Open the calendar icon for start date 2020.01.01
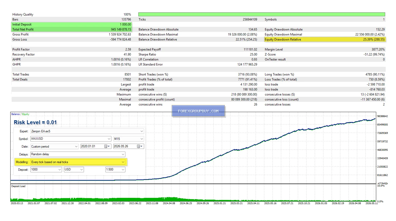 point(107,146)
